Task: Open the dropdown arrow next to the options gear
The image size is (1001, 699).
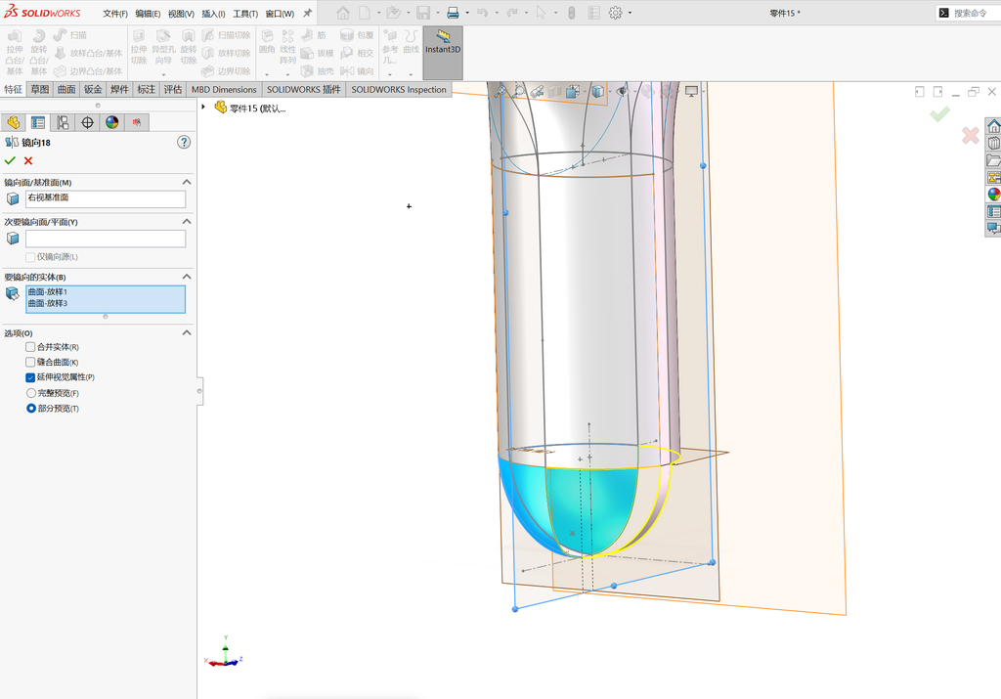Action: [631, 13]
